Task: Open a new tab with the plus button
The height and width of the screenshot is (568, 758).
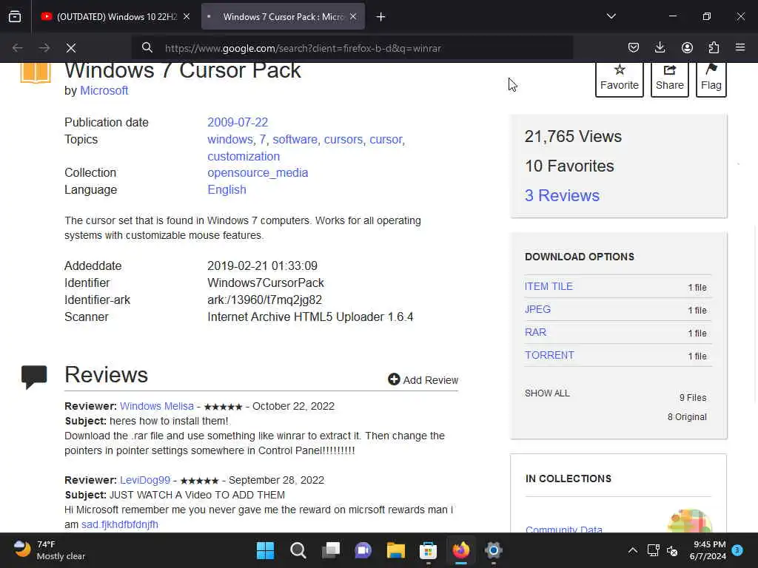Action: (381, 17)
